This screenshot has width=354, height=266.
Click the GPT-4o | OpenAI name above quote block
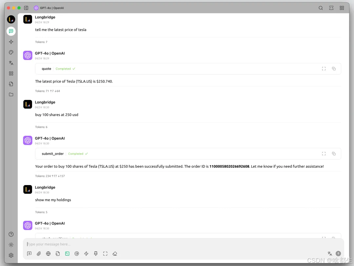(50, 53)
